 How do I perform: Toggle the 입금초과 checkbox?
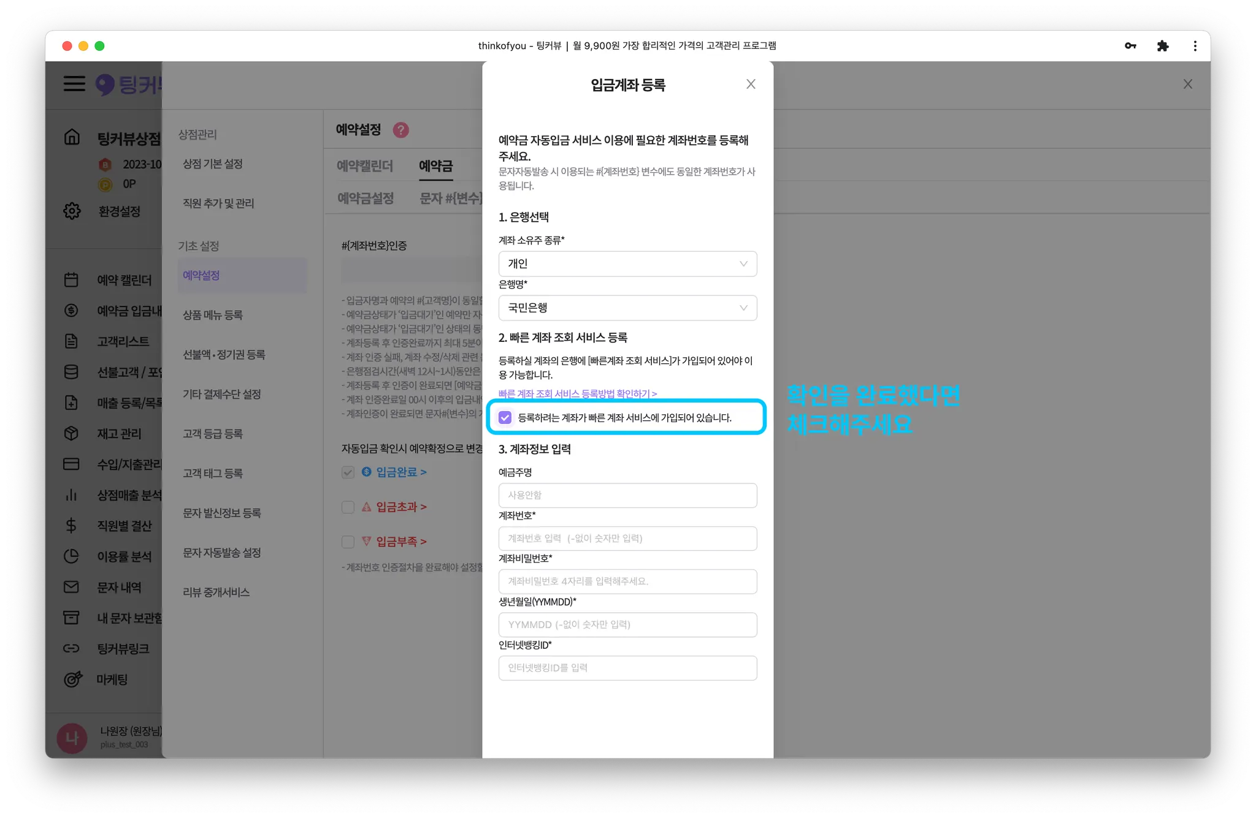(348, 507)
